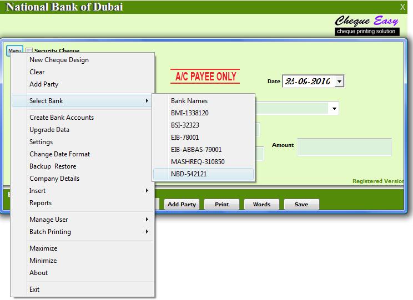Expand the Insert submenu
The height and width of the screenshot is (300, 413).
83,191
